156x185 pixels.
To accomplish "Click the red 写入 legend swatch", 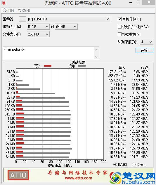I will point(48,66).
